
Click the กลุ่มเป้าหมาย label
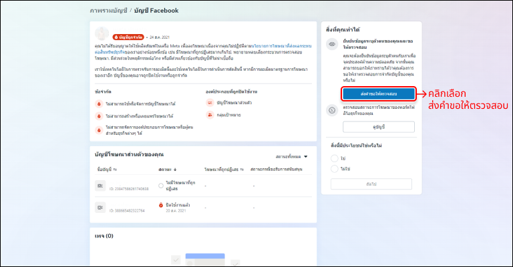(228, 115)
